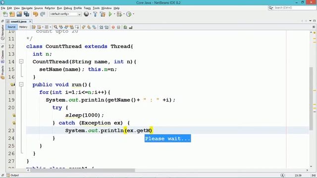The width and height of the screenshot is (317, 178).
Task: Open the Debug menu
Action: [68, 8]
